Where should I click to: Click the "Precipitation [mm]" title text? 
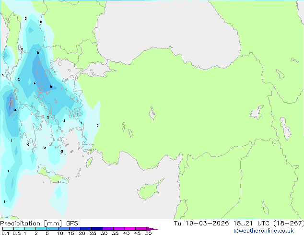[x=31, y=223]
